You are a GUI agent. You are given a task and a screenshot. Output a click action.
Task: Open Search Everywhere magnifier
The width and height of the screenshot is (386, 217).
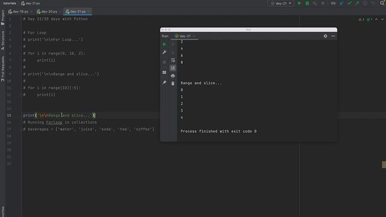(x=382, y=3)
